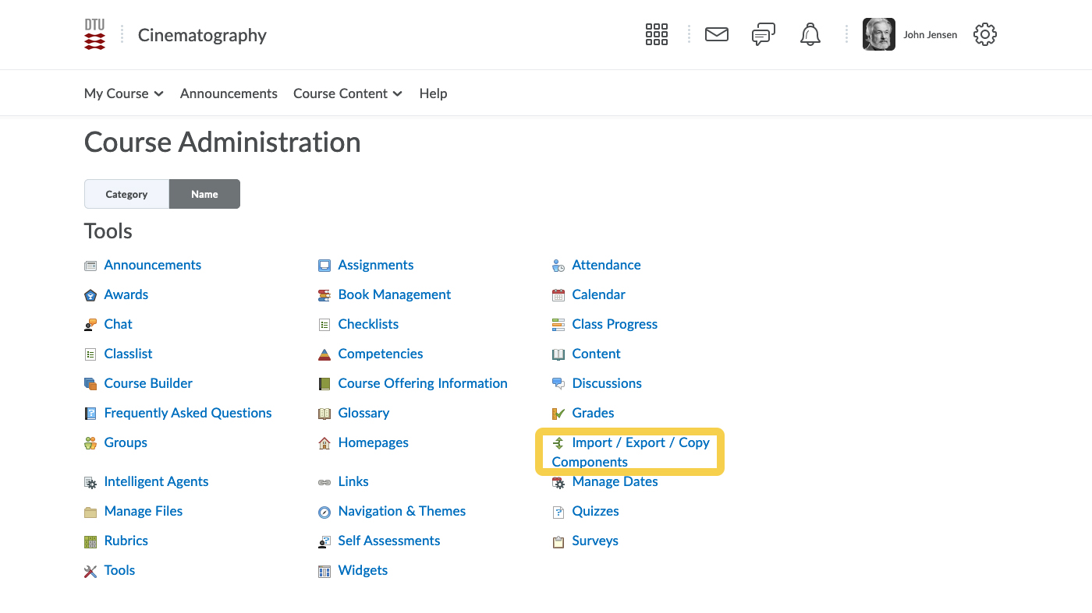Expand the Course Content dropdown menu
The image size is (1092, 613).
[347, 93]
